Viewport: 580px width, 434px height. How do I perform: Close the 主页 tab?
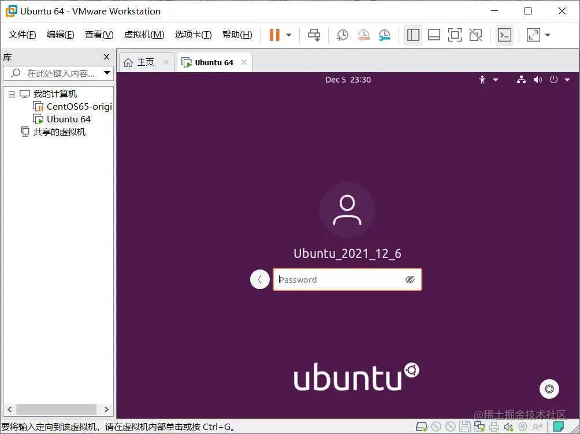pyautogui.click(x=166, y=62)
